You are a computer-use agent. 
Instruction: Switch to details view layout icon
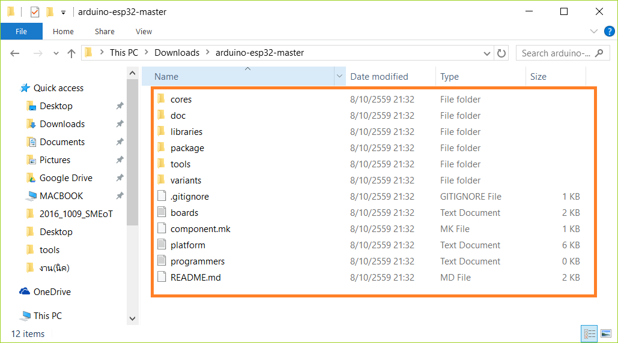(590, 334)
